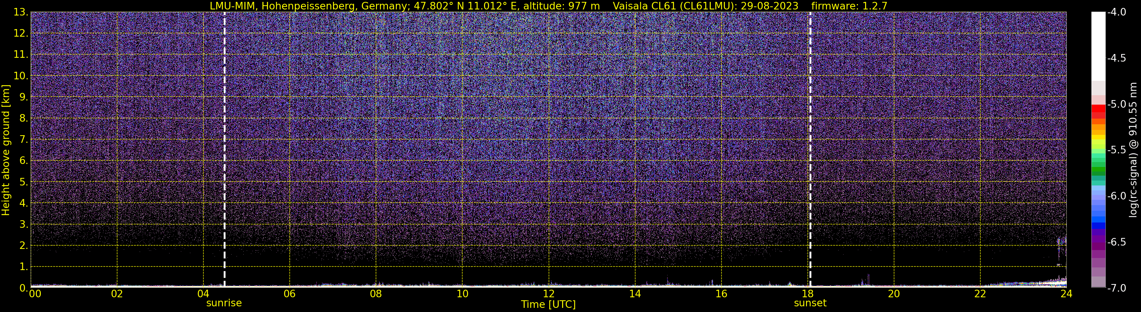Click the 'sunrise' label below the axis
The image size is (1141, 312).
tap(224, 303)
